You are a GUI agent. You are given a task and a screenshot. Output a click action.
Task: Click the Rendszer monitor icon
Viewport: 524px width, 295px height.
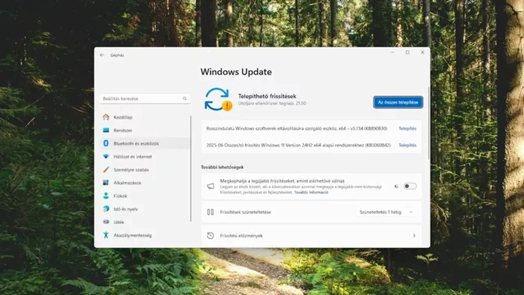coord(106,130)
